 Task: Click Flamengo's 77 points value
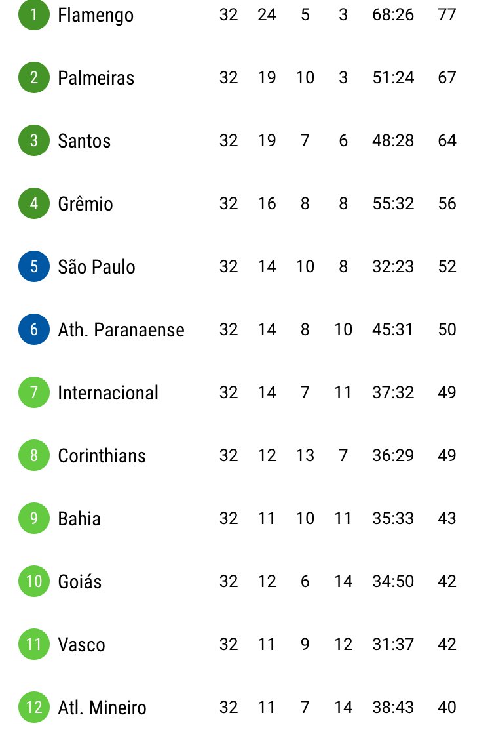[x=447, y=14]
